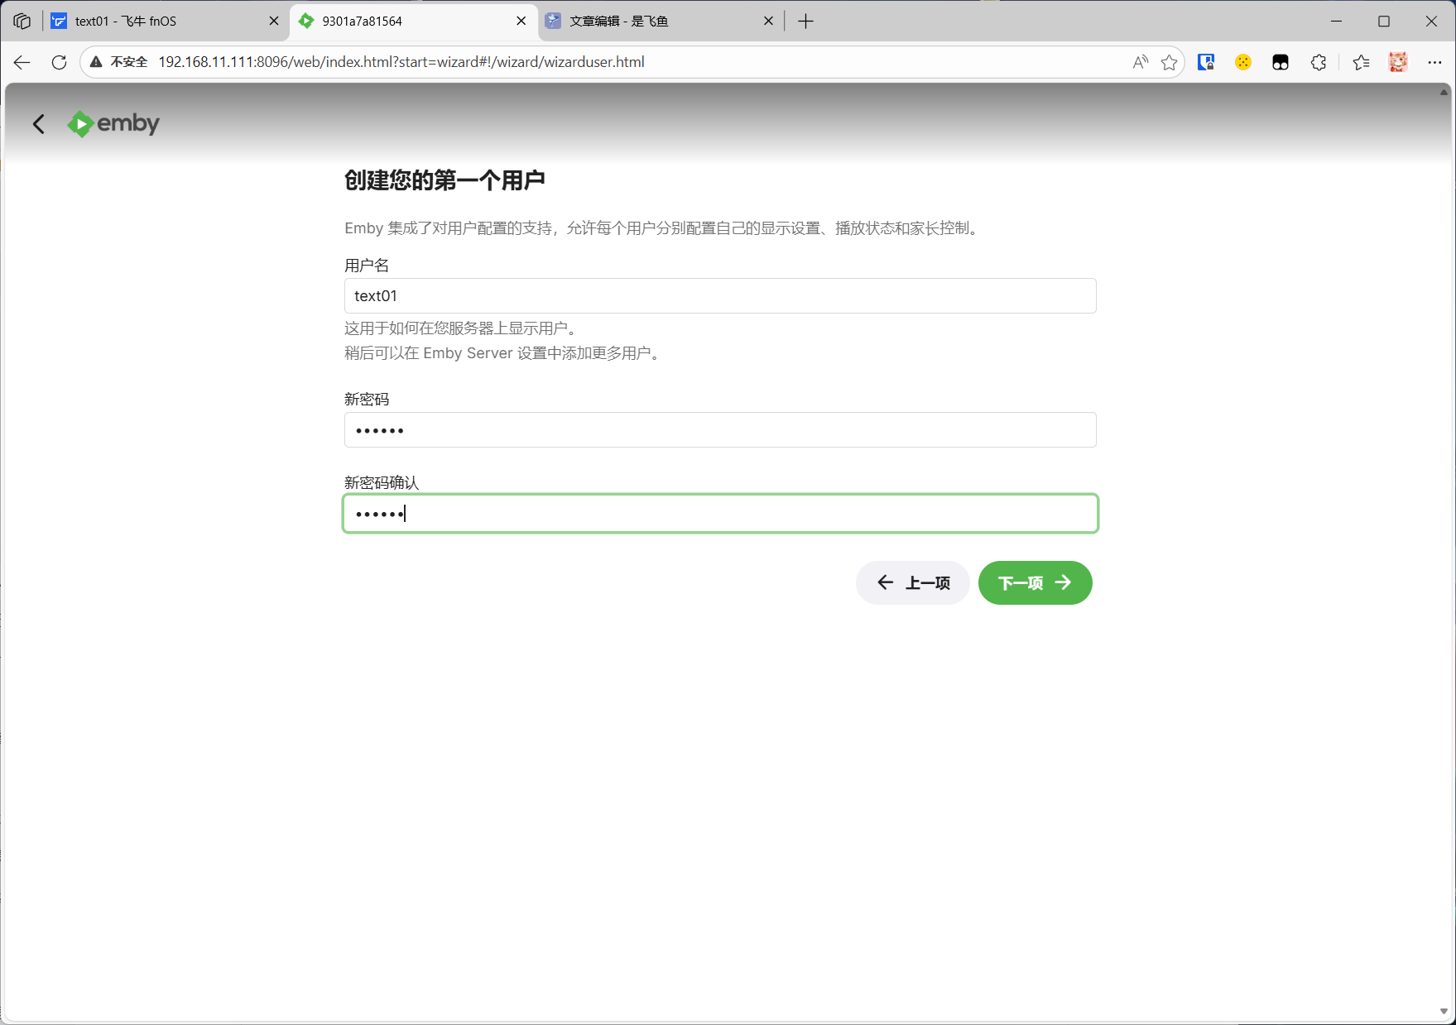
Task: Reload the current page
Action: [59, 62]
